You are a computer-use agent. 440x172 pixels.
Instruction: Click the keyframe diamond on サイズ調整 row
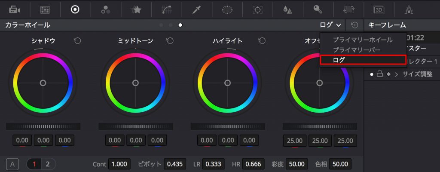(x=388, y=74)
